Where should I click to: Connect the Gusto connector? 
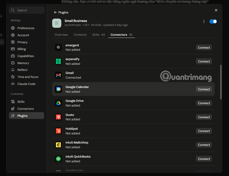(x=204, y=117)
